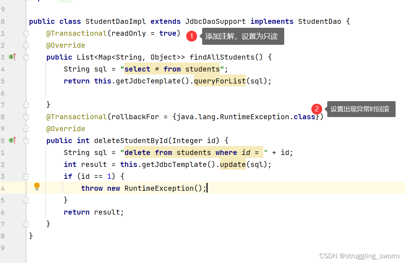The height and width of the screenshot is (263, 405).
Task: Click RuntimeException() in throw statement
Action: [x=163, y=189]
